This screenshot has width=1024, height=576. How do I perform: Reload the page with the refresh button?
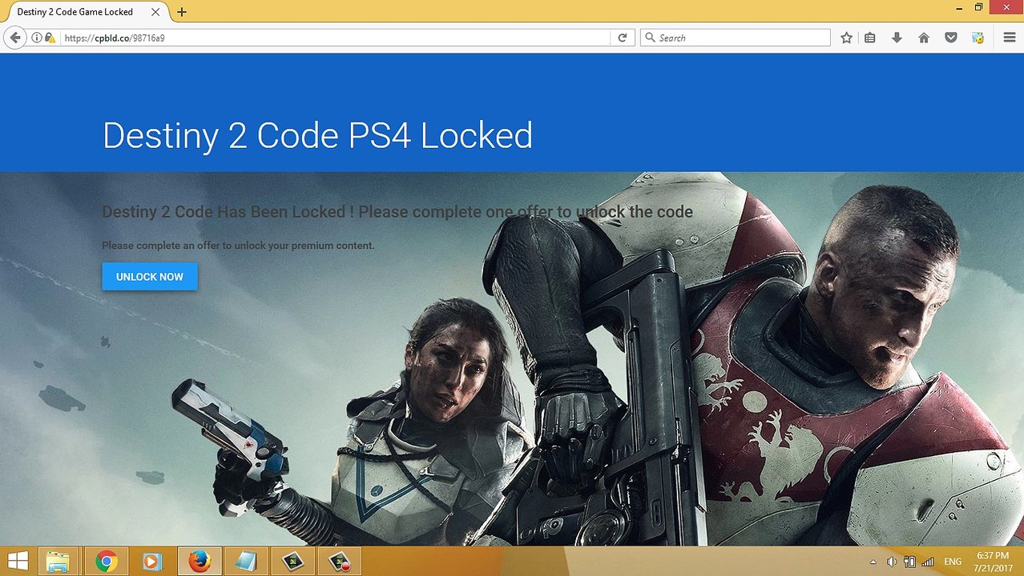coord(622,38)
